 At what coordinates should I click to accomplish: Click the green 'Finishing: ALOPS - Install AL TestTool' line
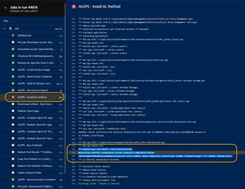click(99, 183)
